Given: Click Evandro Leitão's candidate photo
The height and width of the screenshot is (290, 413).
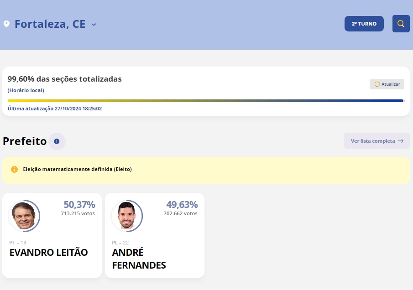Looking at the screenshot, I should [x=25, y=216].
